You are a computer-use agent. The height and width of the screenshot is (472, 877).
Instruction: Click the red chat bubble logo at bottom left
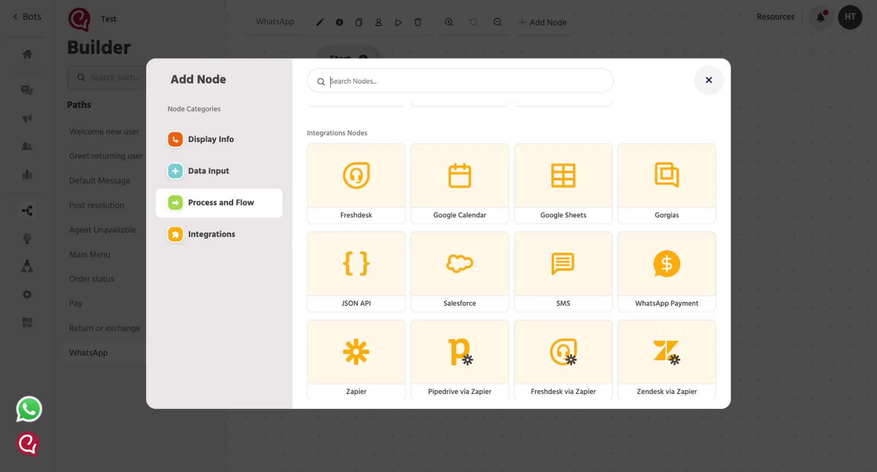28,444
